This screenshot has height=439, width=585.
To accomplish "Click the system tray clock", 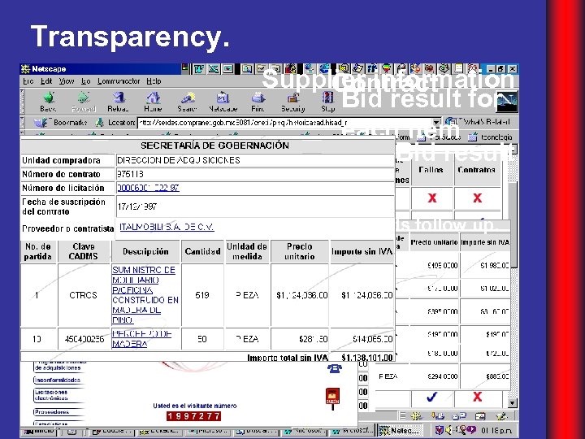I will pos(496,431).
